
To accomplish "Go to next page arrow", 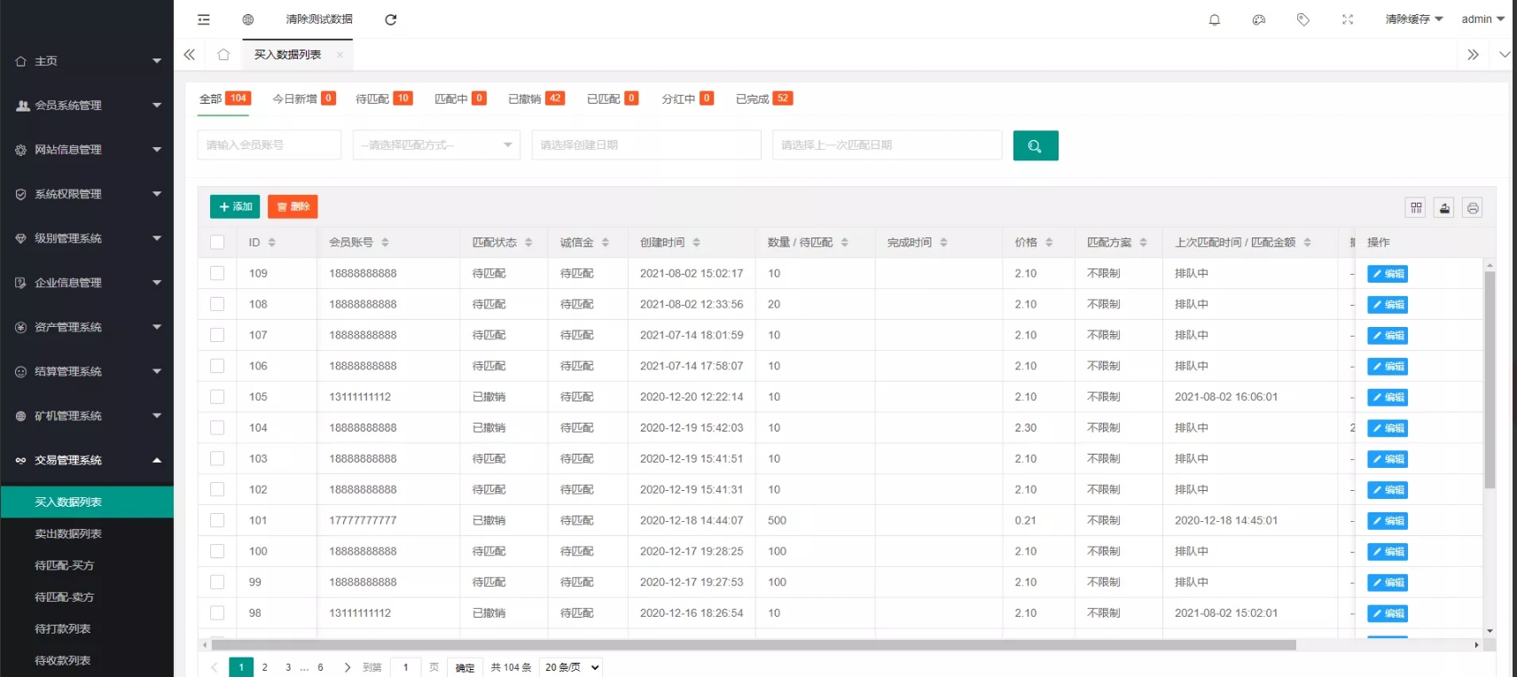I will [348, 667].
